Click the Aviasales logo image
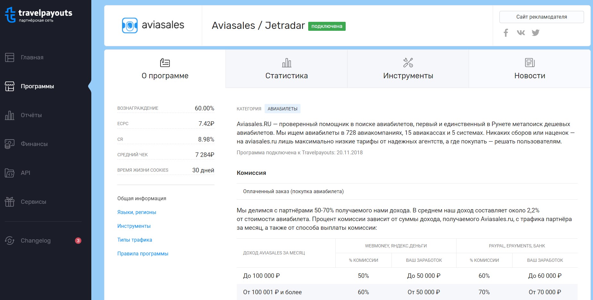Viewport: 593px width, 300px height. 153,25
